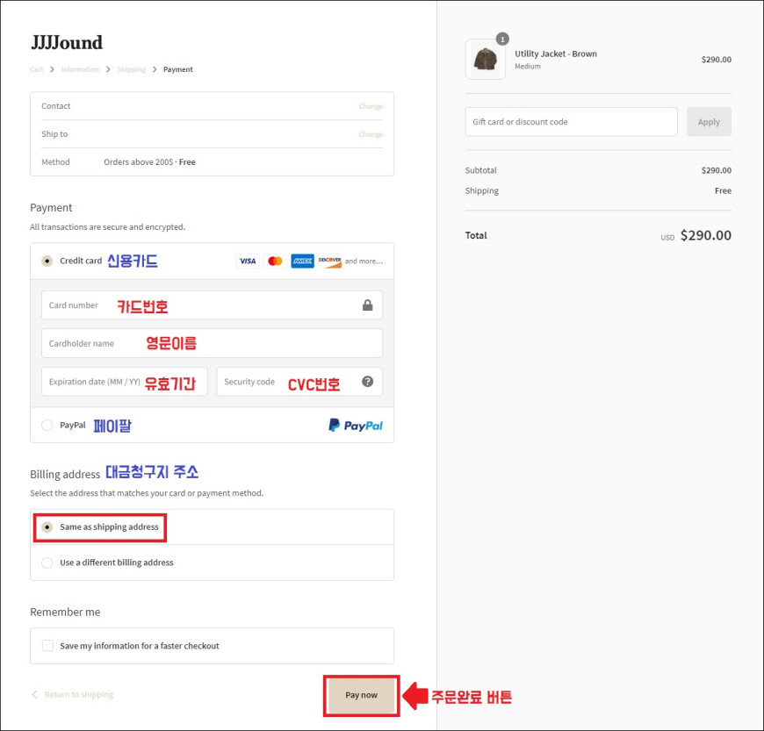Click the JJJJound store logo
The width and height of the screenshot is (764, 731).
67,43
